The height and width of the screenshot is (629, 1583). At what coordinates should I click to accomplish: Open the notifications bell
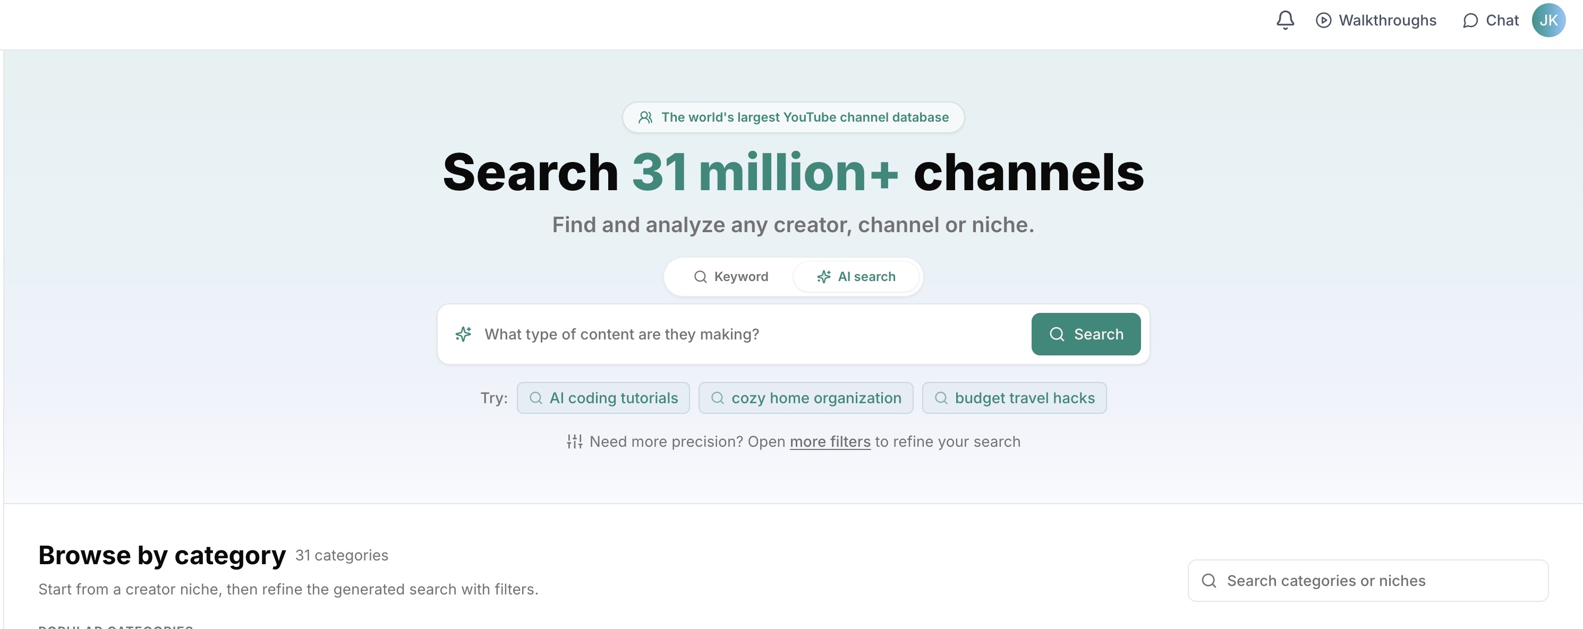[x=1285, y=20]
